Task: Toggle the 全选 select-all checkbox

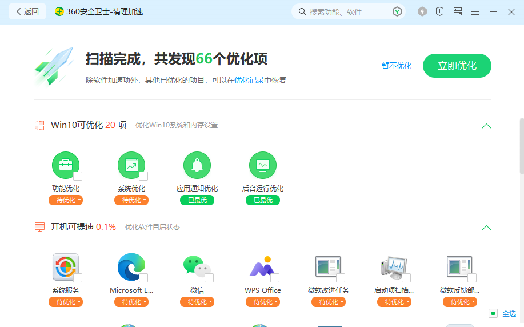Action: coord(493,313)
